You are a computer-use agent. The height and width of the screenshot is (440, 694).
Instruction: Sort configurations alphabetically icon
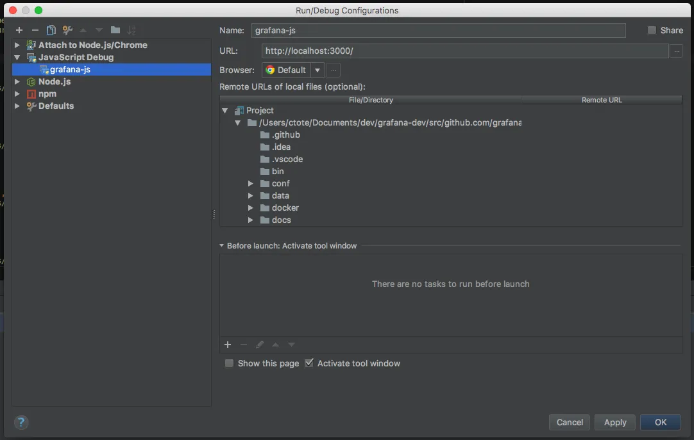click(x=131, y=30)
